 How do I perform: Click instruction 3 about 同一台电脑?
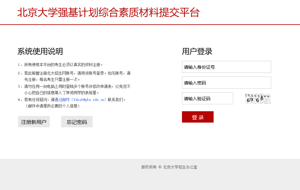[74, 89]
